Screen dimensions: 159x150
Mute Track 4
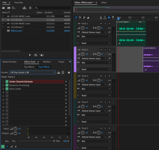101,102
